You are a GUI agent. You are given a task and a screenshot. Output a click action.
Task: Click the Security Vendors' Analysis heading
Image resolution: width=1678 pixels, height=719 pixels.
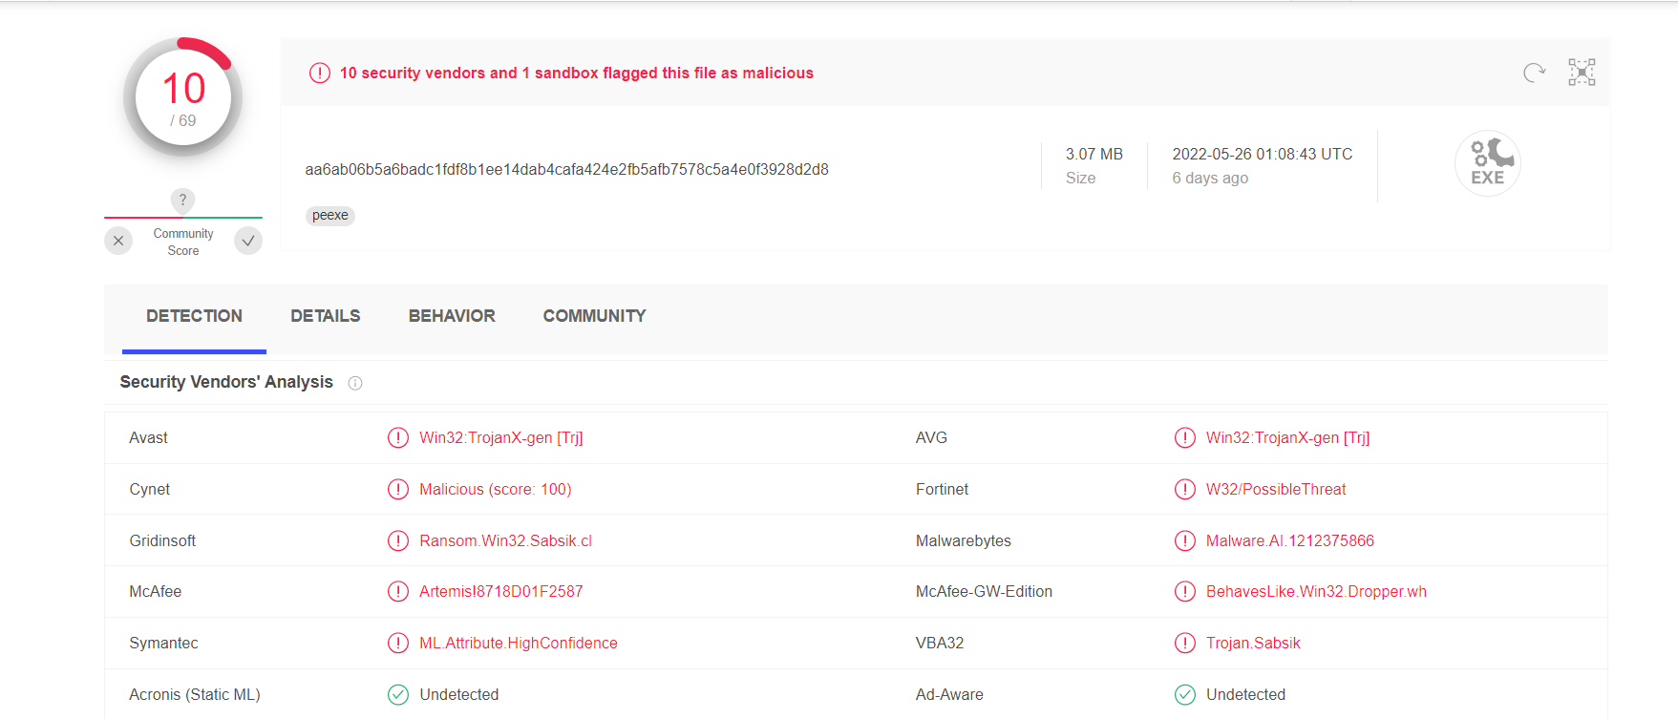(x=226, y=382)
